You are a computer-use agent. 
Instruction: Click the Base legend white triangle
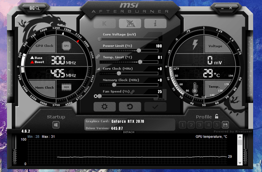click(32, 58)
